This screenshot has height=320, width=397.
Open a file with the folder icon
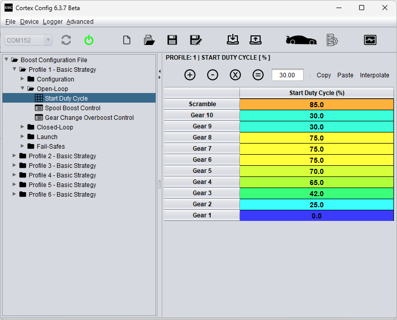(149, 40)
